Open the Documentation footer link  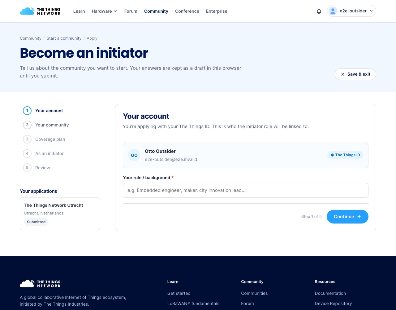point(330,293)
